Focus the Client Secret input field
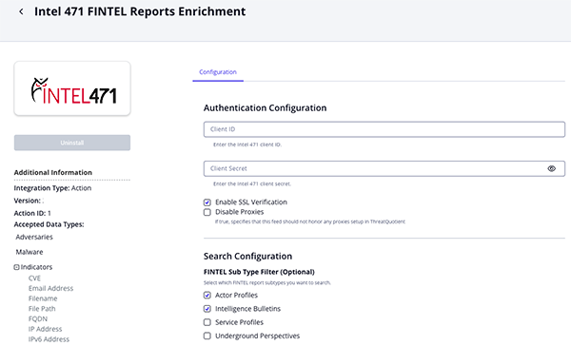This screenshot has height=346, width=571. pyautogui.click(x=384, y=168)
